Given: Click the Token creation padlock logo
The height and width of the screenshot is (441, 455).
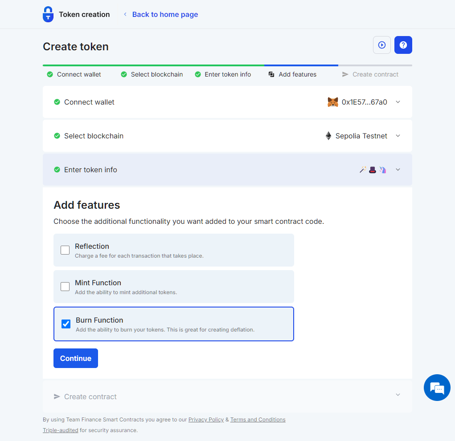Looking at the screenshot, I should [48, 14].
